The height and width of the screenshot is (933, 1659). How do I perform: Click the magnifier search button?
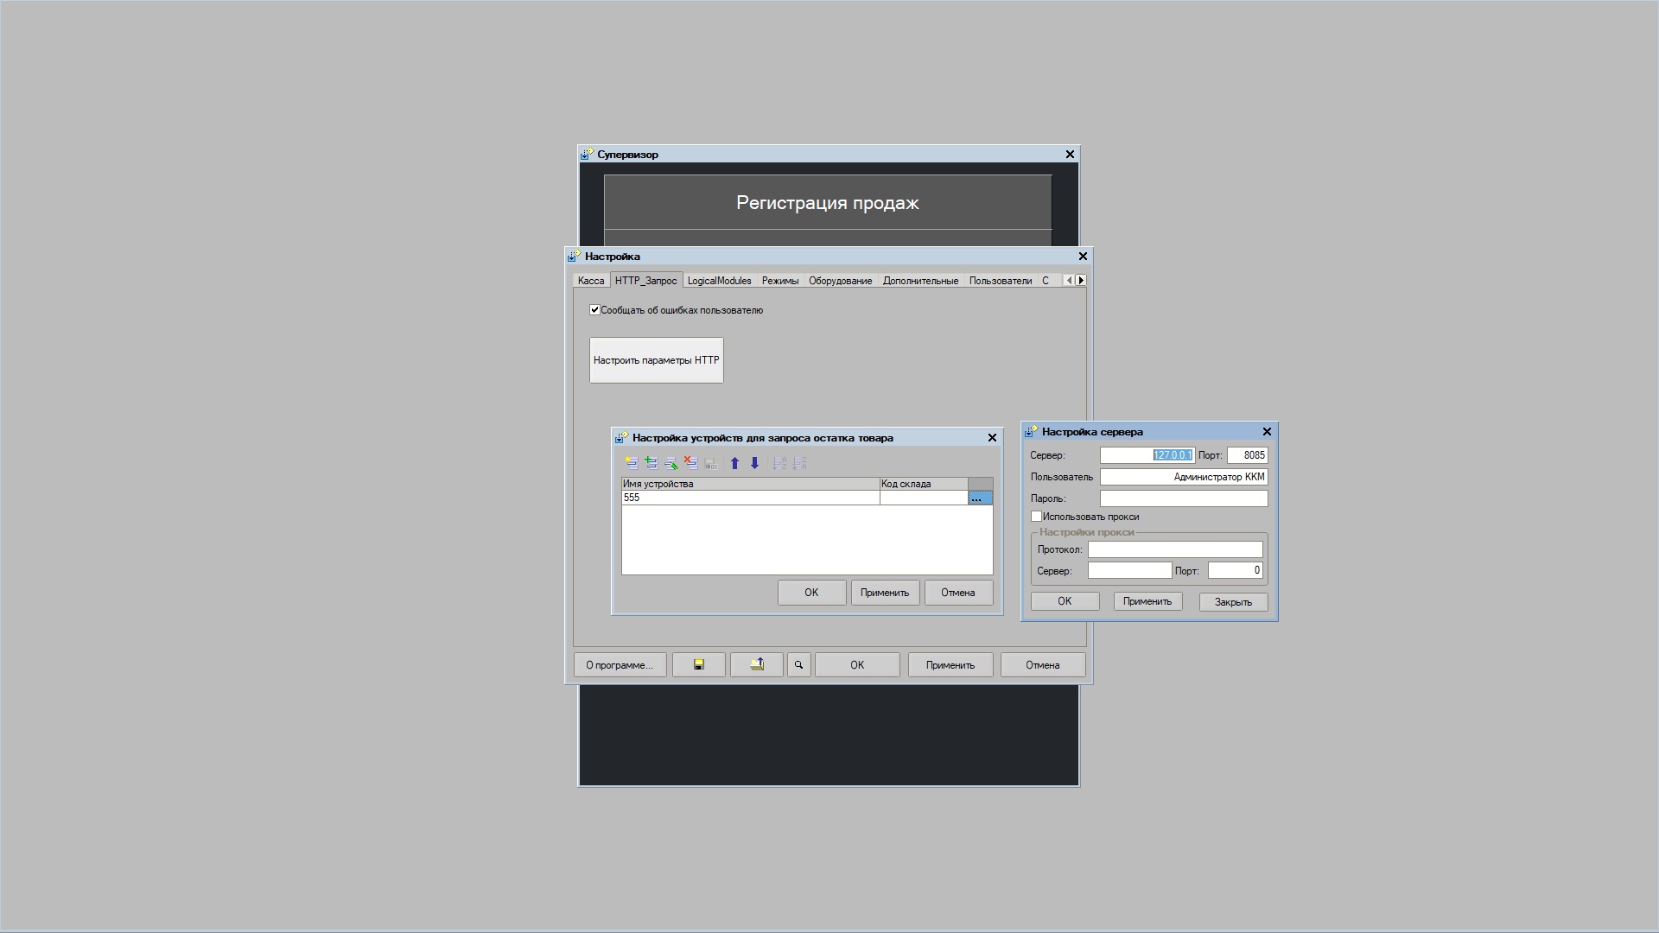(798, 664)
